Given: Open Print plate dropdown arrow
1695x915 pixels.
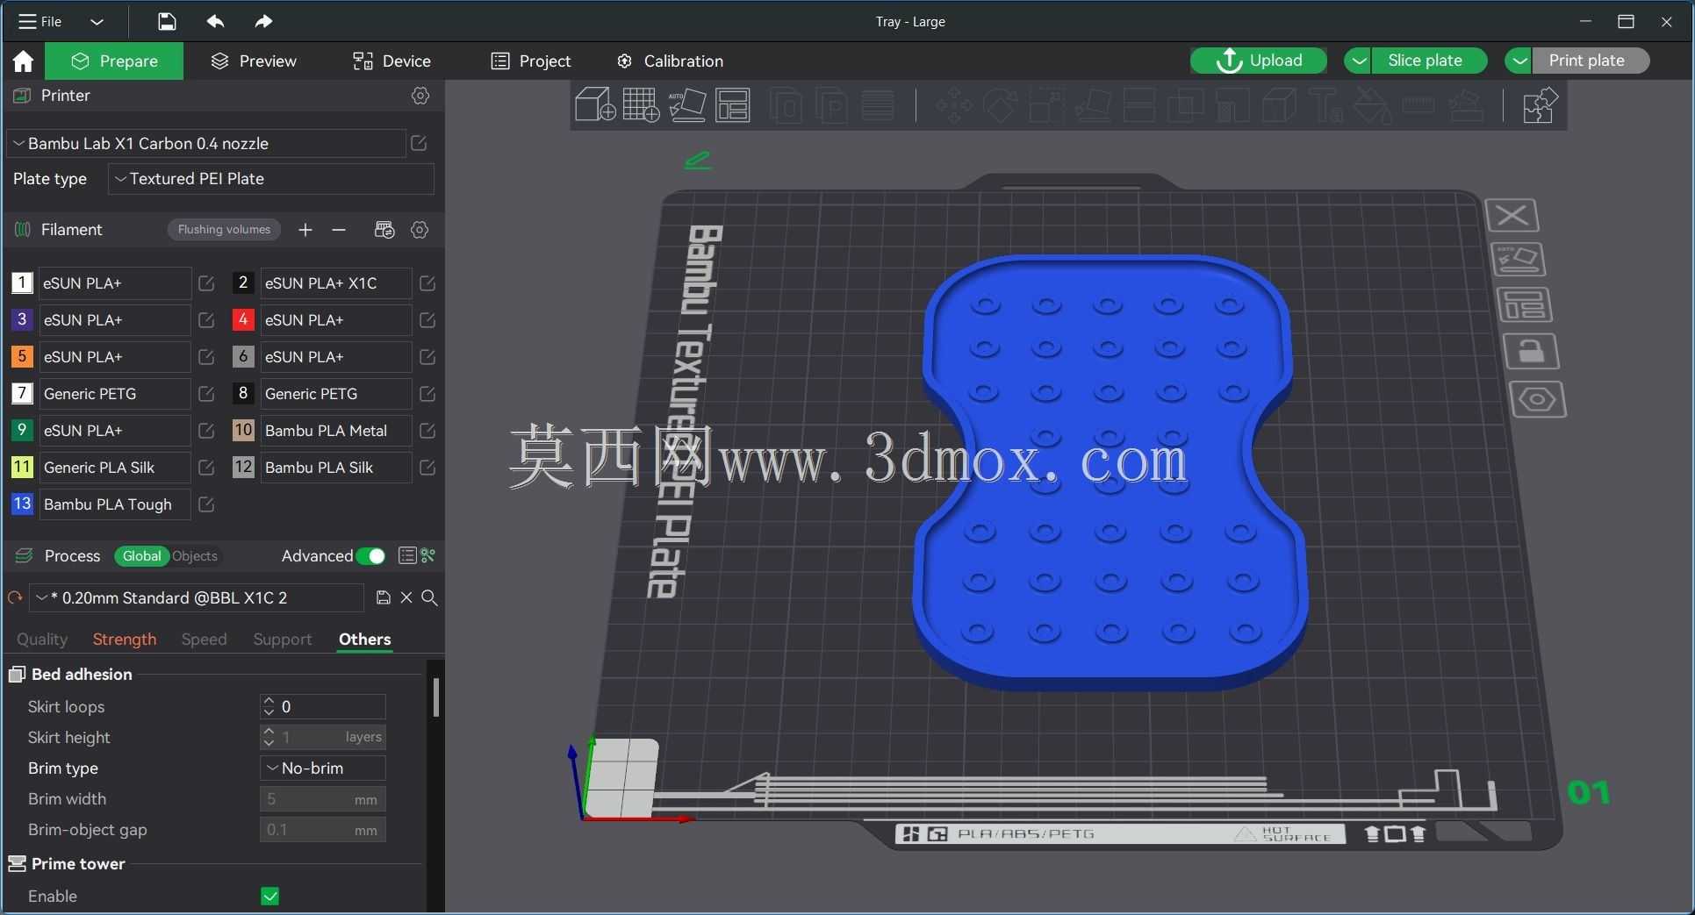Looking at the screenshot, I should pos(1519,61).
